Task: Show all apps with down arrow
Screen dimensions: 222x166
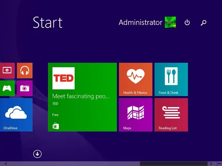Action: click(x=37, y=154)
